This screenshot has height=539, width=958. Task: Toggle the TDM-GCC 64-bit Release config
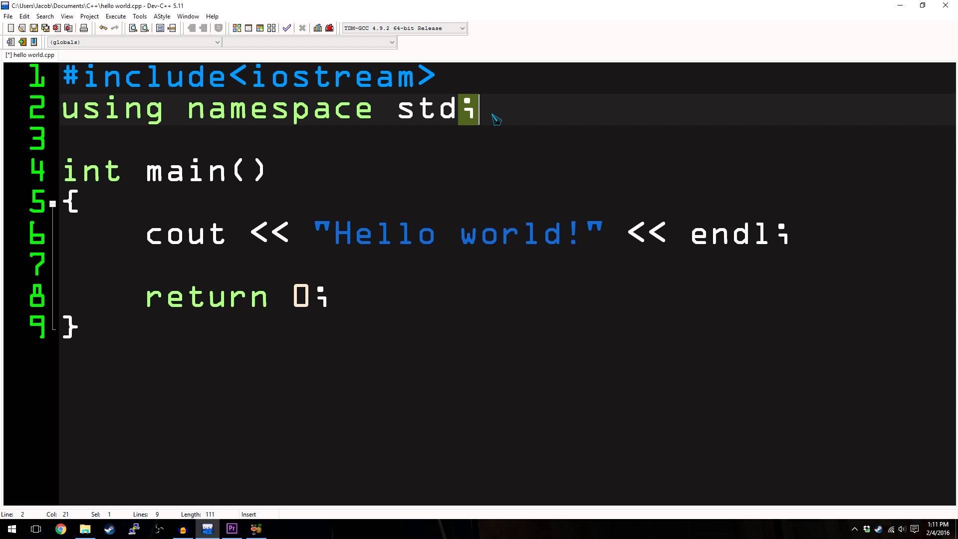(x=403, y=27)
